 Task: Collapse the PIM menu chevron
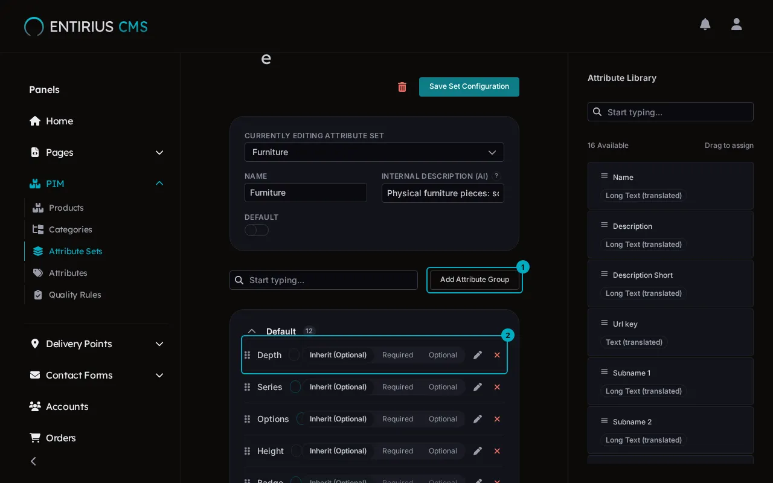(159, 184)
